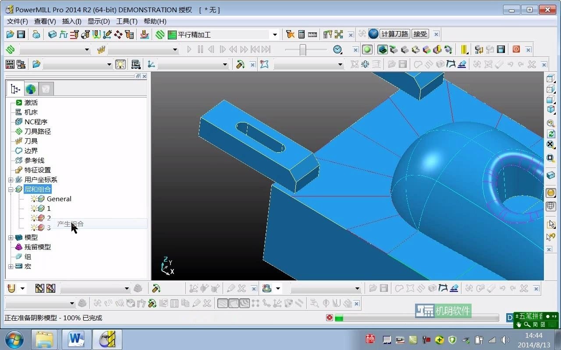The width and height of the screenshot is (561, 350).
Task: Toggle the lightbulb button in NC toolbar
Action: (120, 64)
